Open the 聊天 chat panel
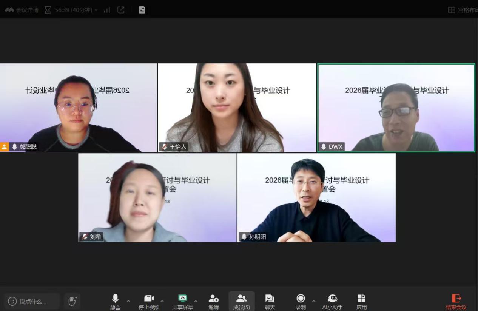The width and height of the screenshot is (478, 311). tap(270, 302)
